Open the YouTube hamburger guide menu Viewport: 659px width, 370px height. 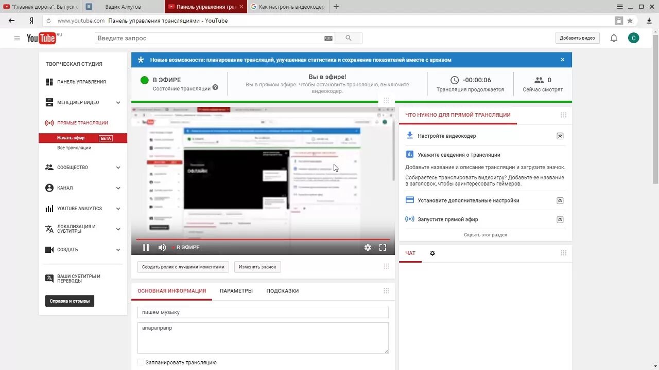(x=17, y=38)
